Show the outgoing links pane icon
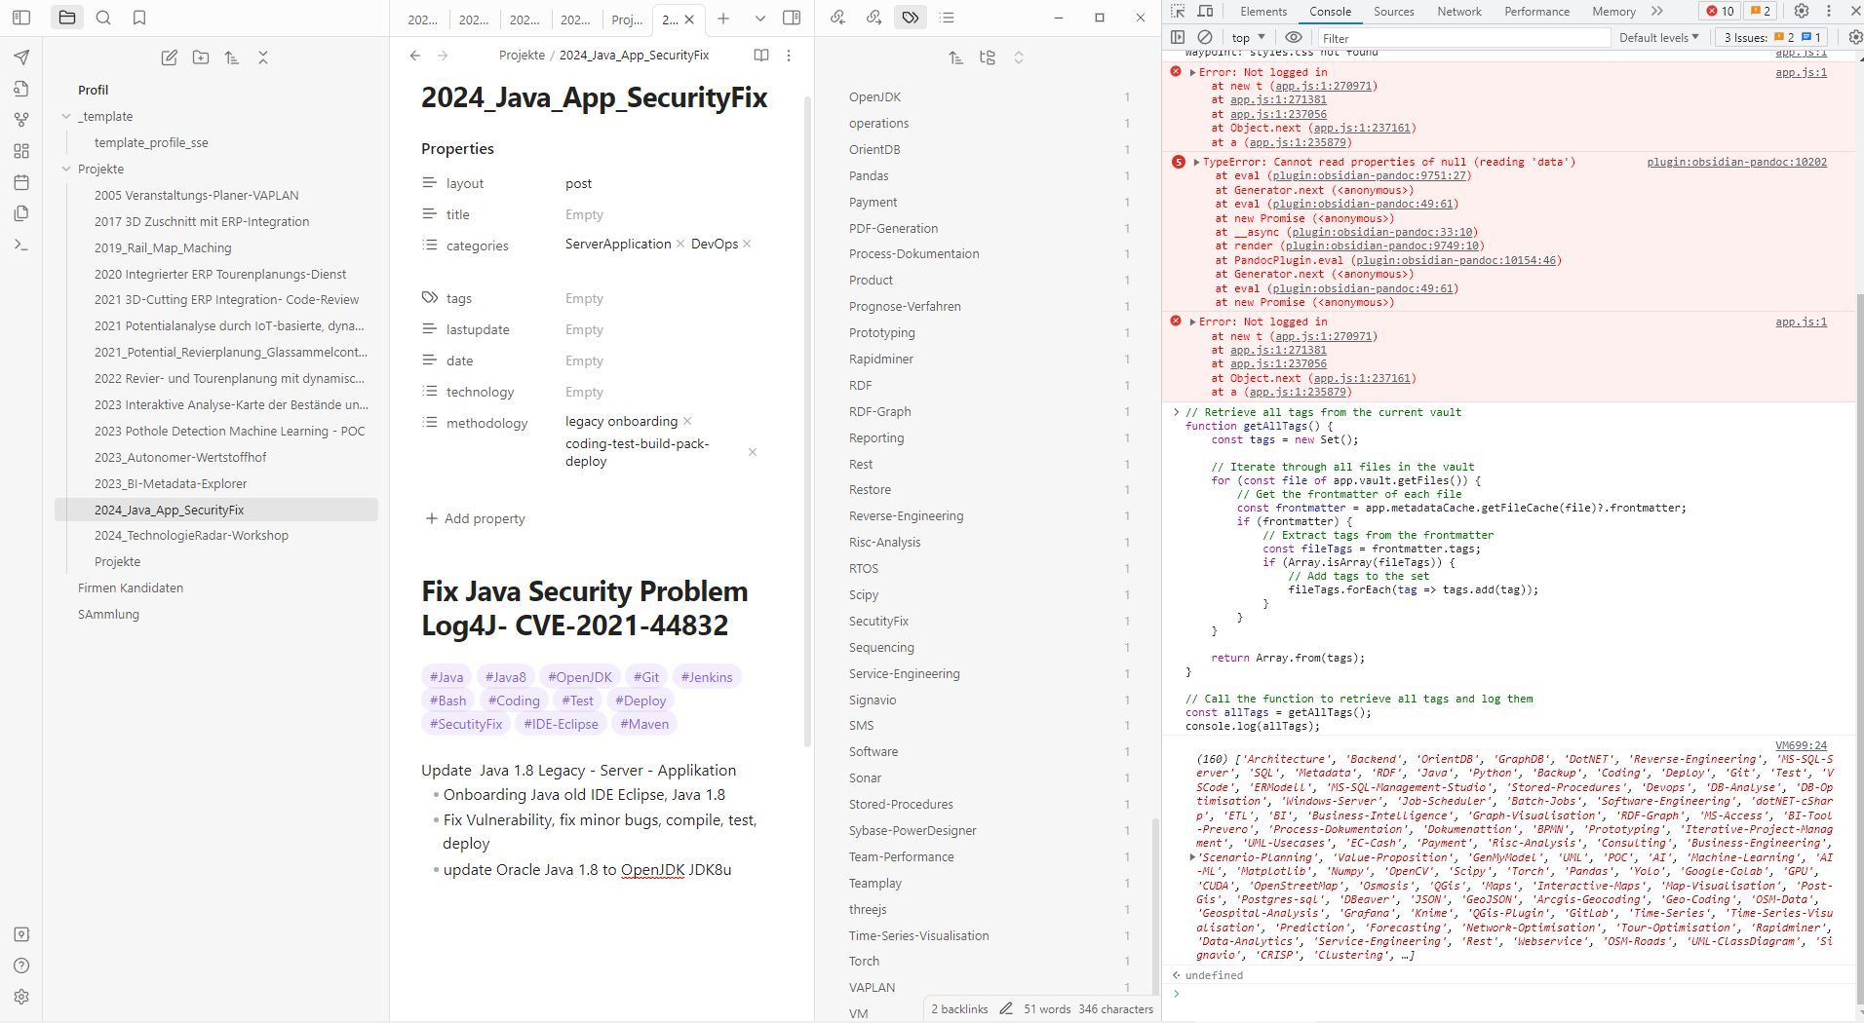1864x1023 pixels. click(874, 18)
